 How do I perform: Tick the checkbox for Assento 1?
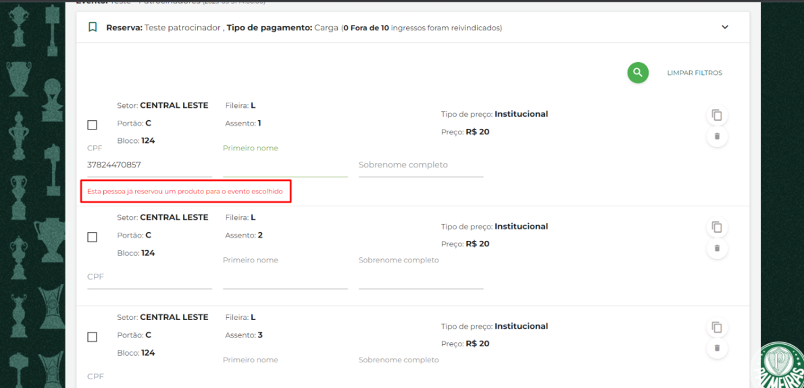pos(92,125)
